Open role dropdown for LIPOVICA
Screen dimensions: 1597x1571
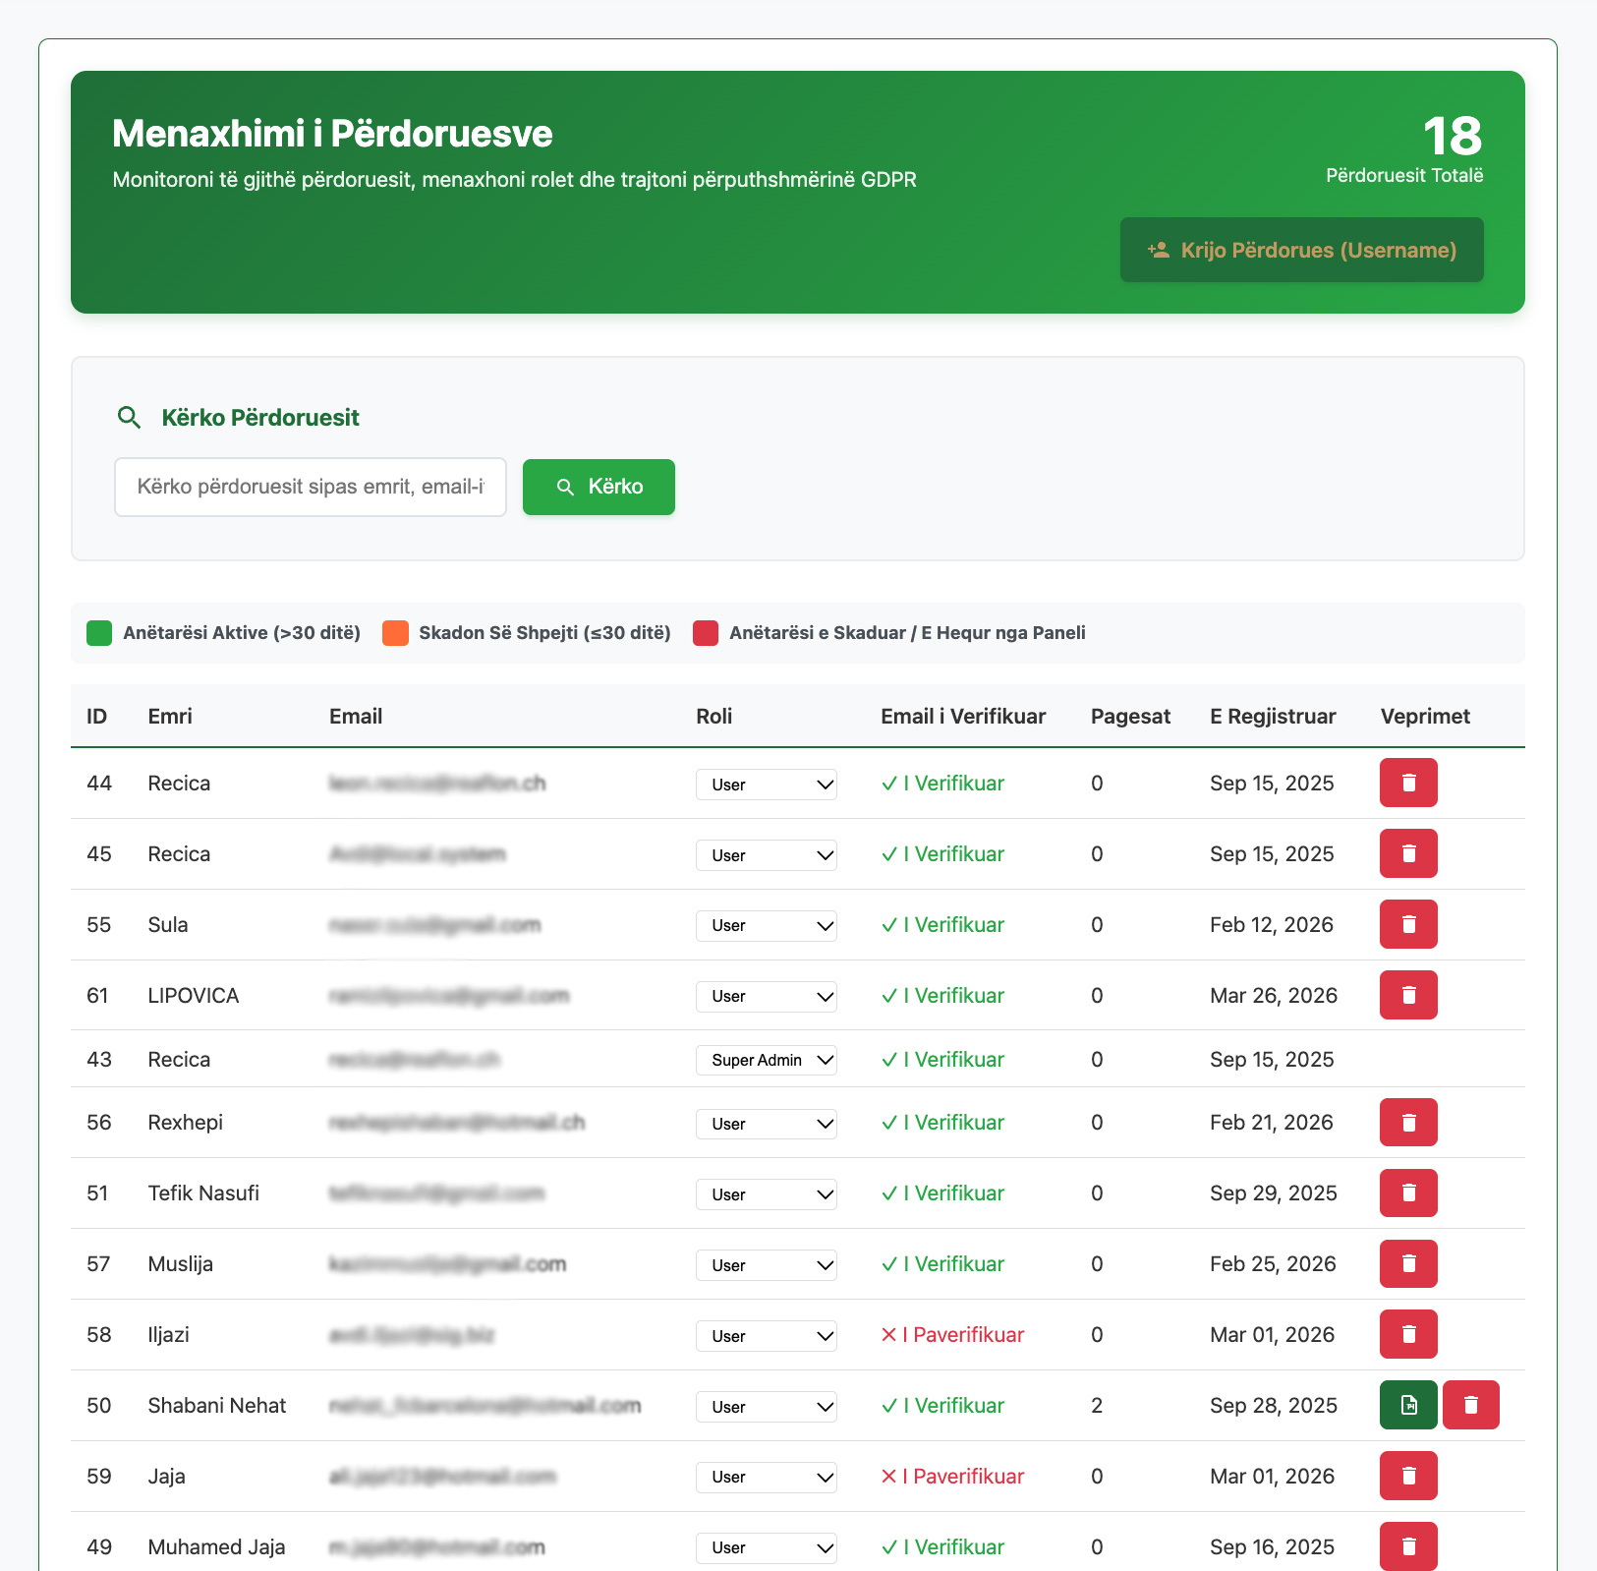(767, 997)
